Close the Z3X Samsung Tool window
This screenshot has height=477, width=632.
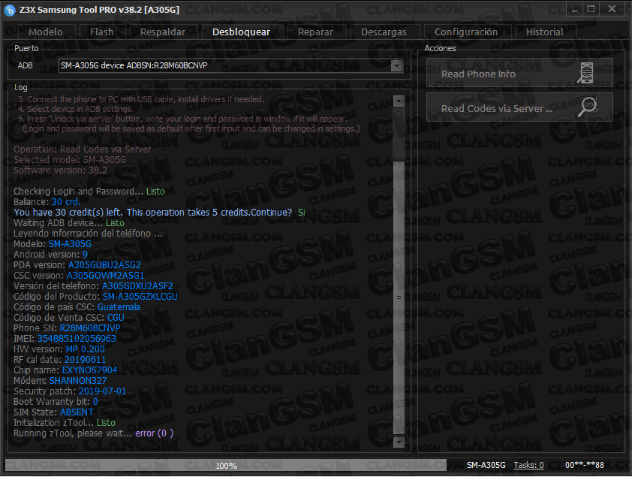[x=612, y=9]
